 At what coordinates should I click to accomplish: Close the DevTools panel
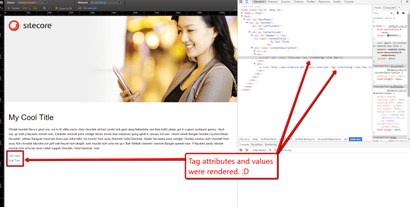(407, 2)
